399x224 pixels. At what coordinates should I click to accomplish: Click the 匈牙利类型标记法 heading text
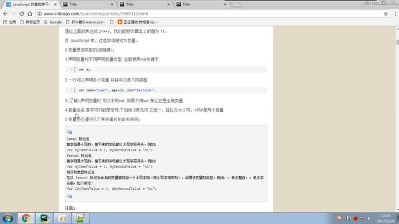tap(80, 172)
